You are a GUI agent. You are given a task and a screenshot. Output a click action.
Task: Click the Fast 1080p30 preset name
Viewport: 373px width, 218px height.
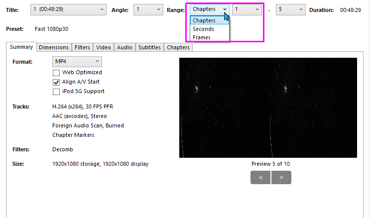(x=52, y=29)
